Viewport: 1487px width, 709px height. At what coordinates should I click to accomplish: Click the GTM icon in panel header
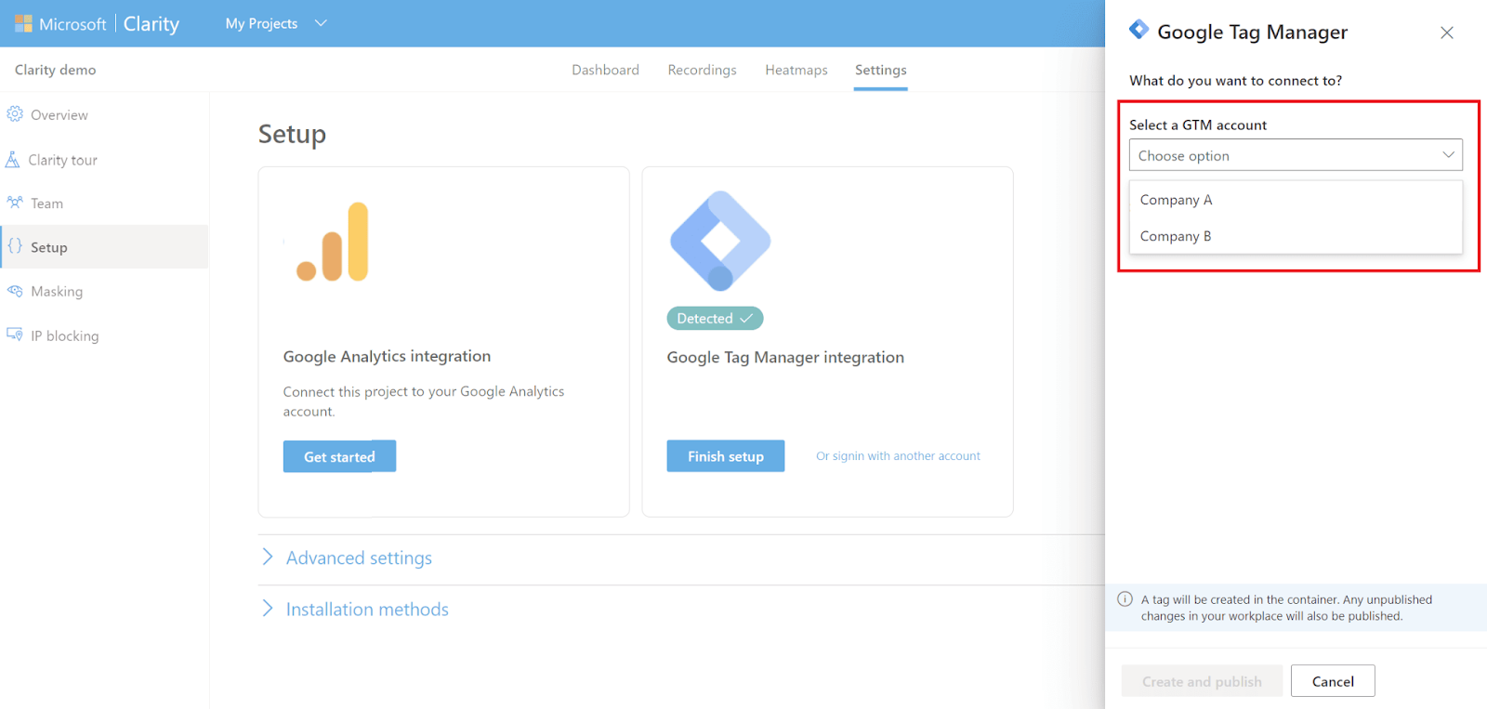tap(1138, 30)
